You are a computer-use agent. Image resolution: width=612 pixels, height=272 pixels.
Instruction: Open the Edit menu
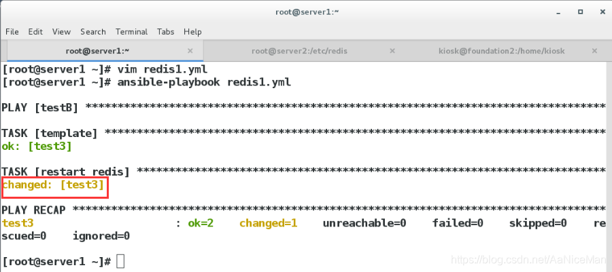(35, 32)
